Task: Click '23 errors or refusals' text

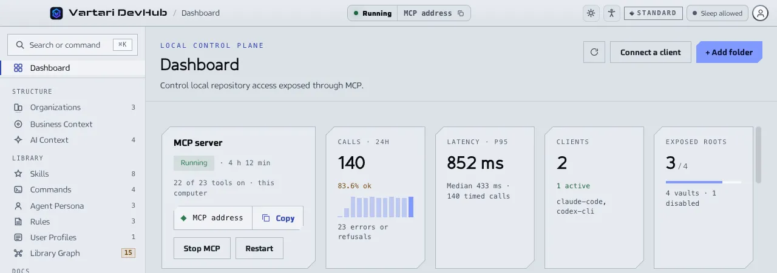Action: tap(363, 232)
